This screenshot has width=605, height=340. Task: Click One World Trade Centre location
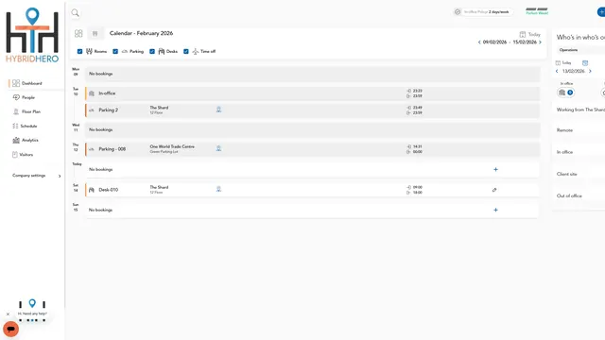pos(172,147)
